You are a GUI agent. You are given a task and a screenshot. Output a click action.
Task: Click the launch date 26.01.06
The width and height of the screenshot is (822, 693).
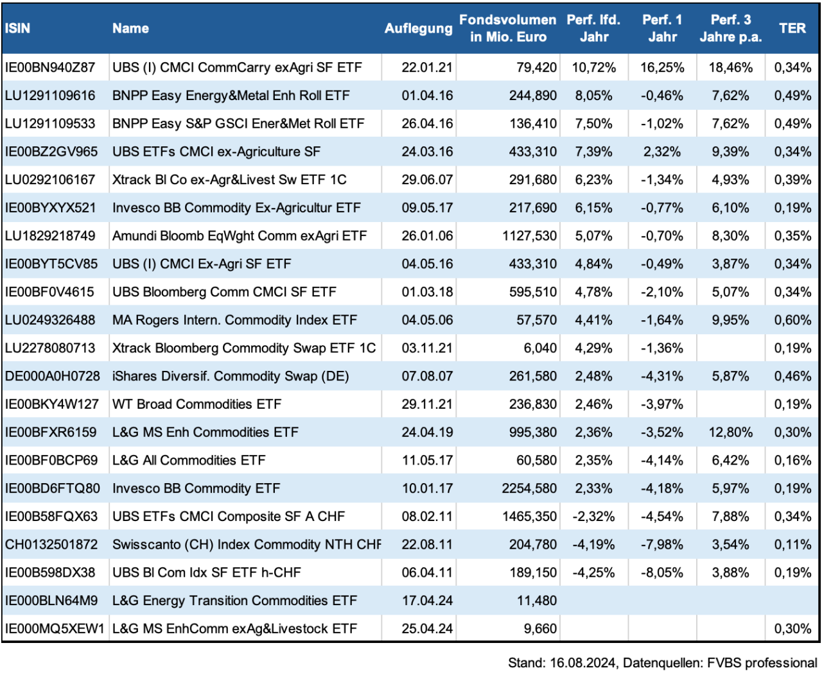coord(427,236)
